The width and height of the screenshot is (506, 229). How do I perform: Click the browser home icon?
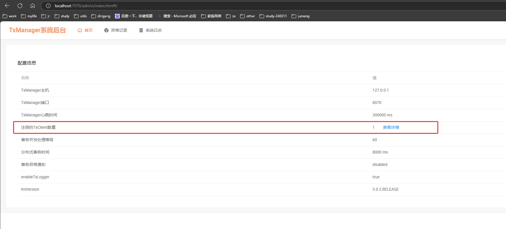click(33, 6)
